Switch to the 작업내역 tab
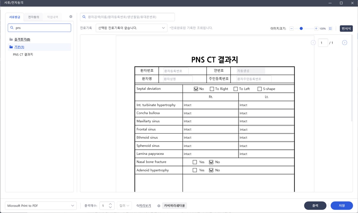This screenshot has width=358, height=213. (x=52, y=17)
